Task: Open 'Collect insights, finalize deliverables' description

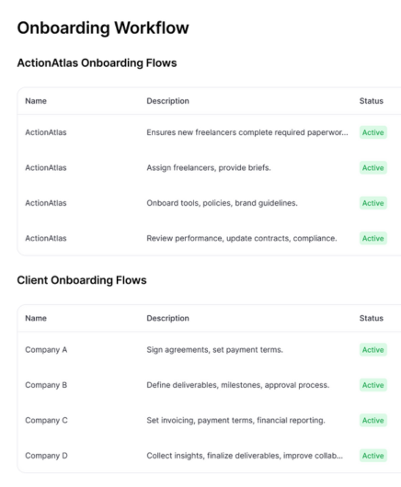Action: pyautogui.click(x=245, y=456)
